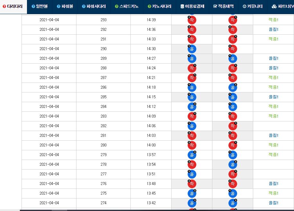
Task: Click the 이용료결제 coins icon
Action: [182, 6]
